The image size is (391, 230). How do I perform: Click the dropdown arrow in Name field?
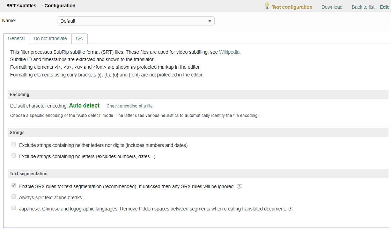click(209, 21)
